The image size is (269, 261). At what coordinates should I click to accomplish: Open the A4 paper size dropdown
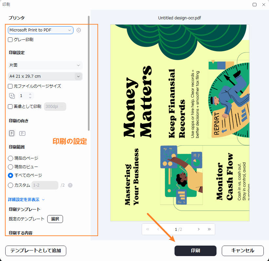[45, 76]
